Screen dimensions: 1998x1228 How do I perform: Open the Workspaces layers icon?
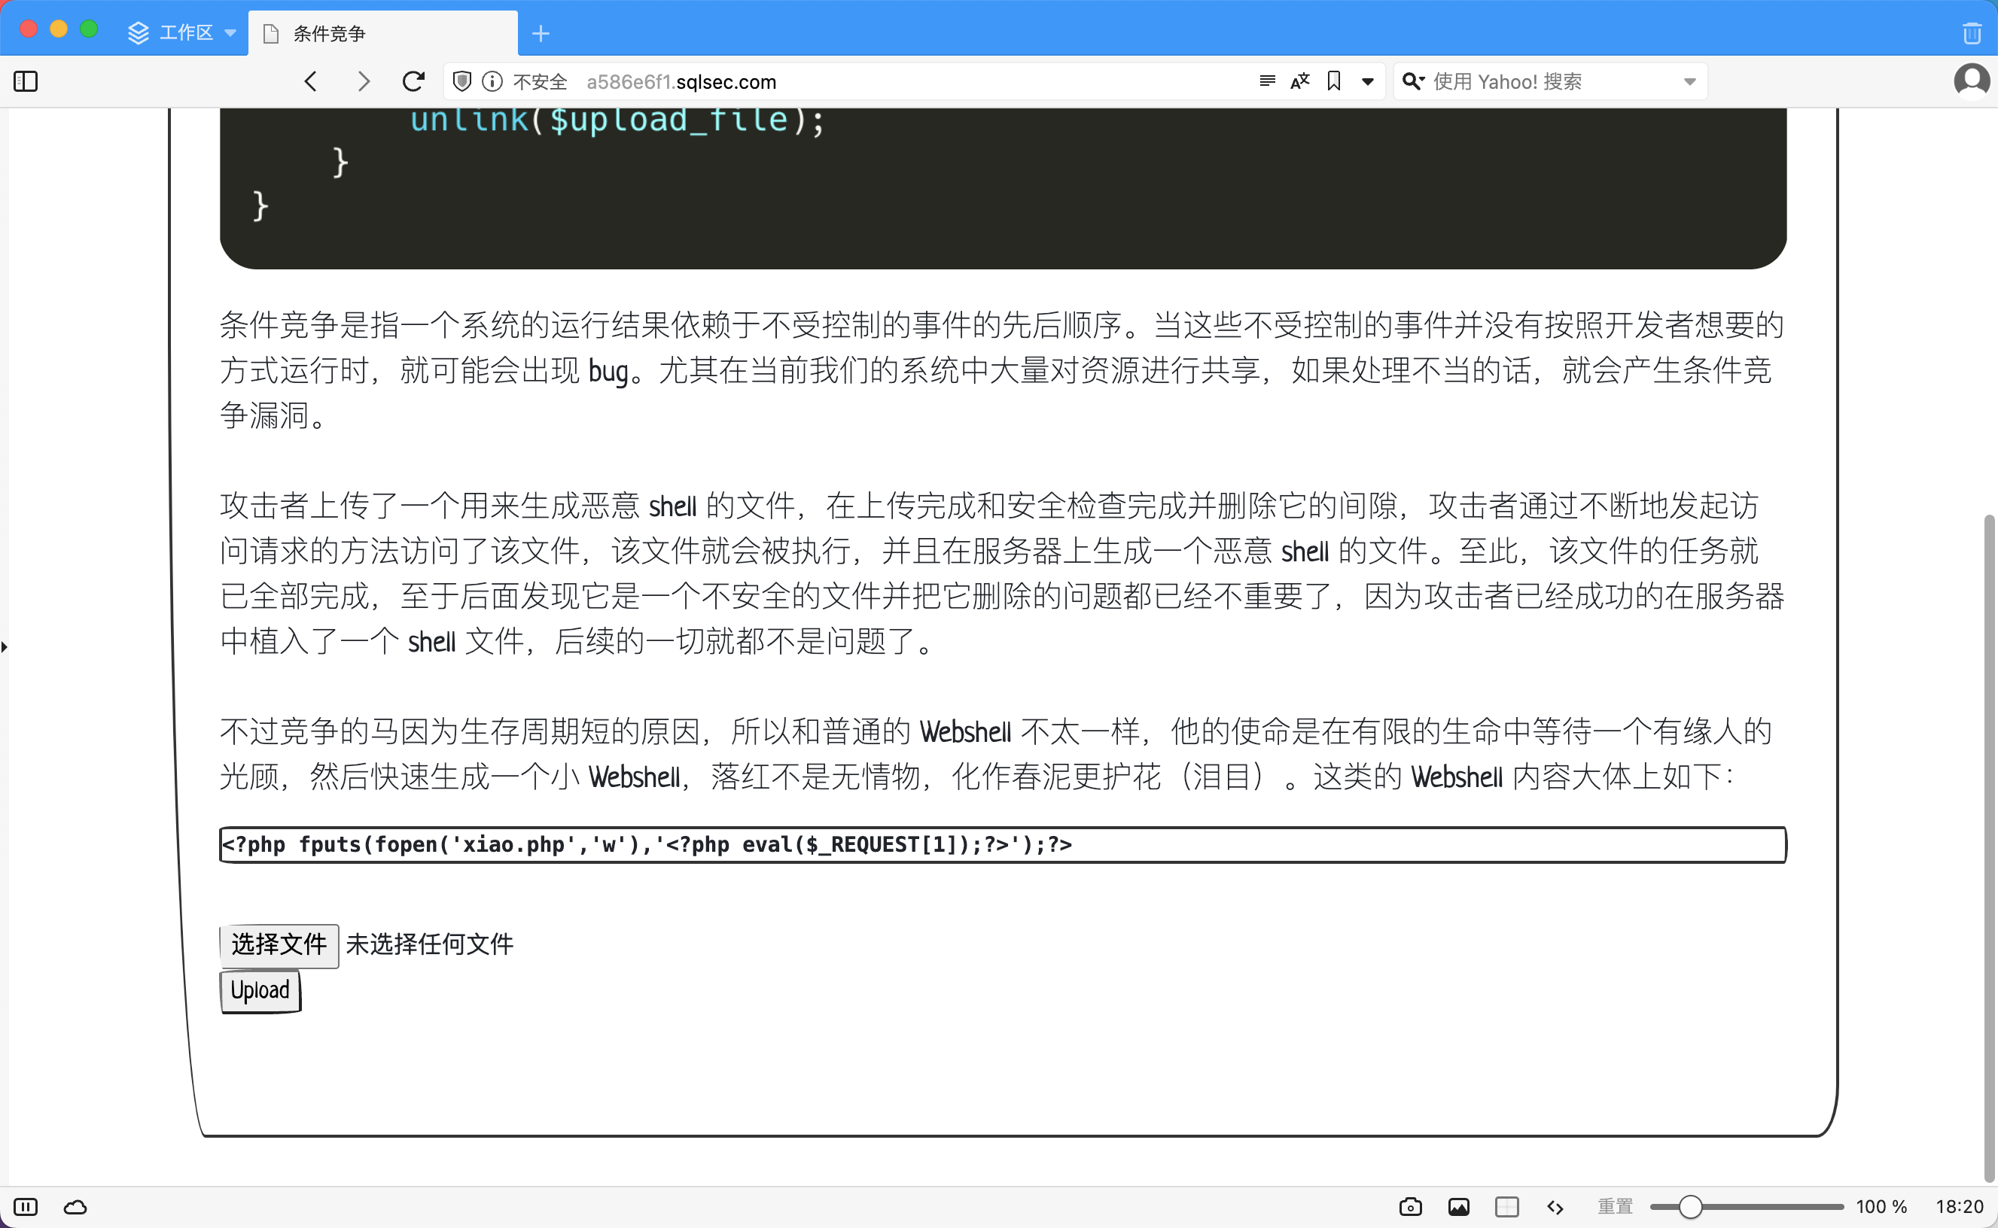tap(138, 32)
